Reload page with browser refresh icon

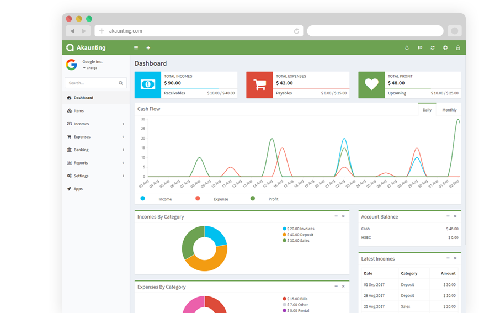click(x=296, y=31)
